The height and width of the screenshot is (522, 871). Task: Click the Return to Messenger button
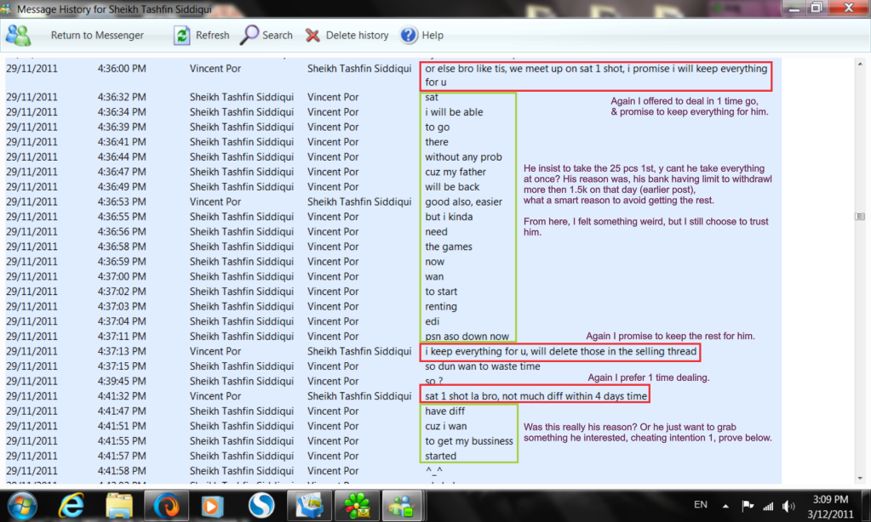point(96,36)
